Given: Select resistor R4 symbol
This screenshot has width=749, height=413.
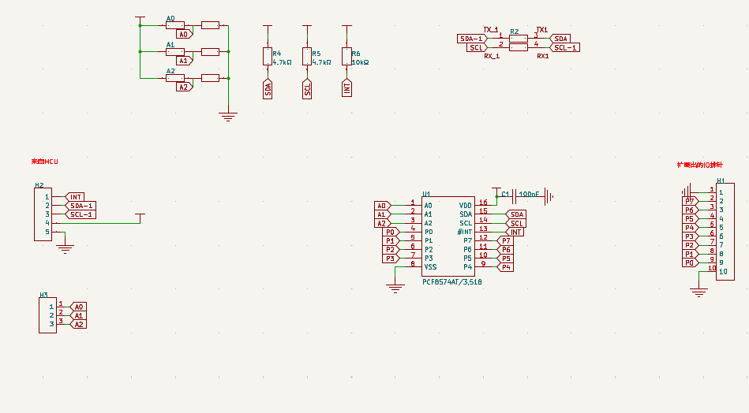Looking at the screenshot, I should click(x=267, y=56).
